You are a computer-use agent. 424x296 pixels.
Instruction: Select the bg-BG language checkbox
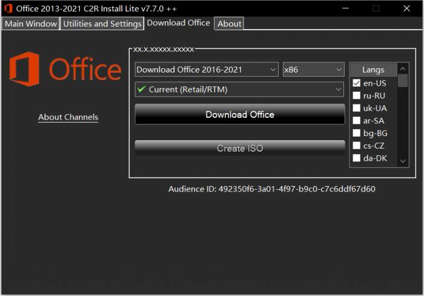pyautogui.click(x=356, y=133)
